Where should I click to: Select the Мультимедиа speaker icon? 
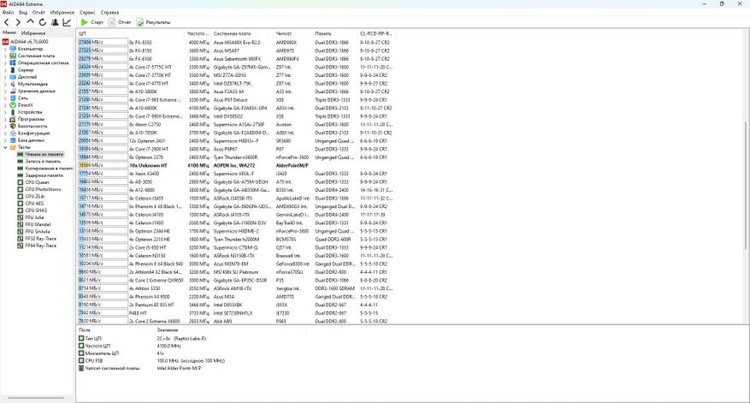pos(13,84)
